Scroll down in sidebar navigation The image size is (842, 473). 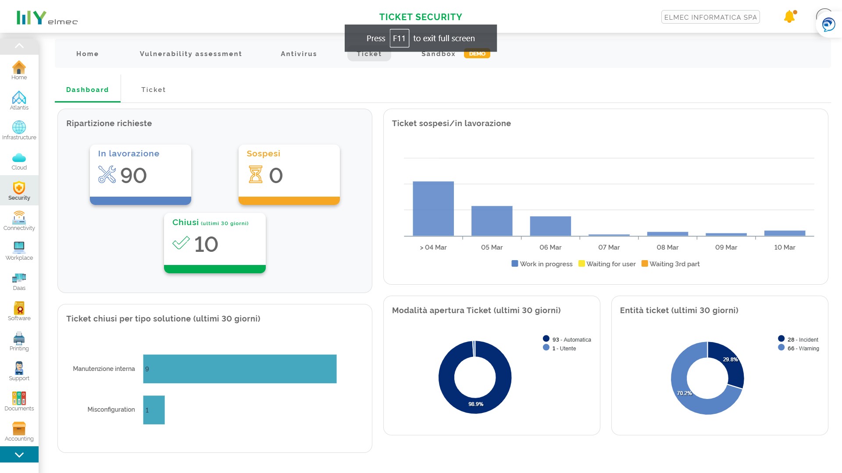(20, 455)
